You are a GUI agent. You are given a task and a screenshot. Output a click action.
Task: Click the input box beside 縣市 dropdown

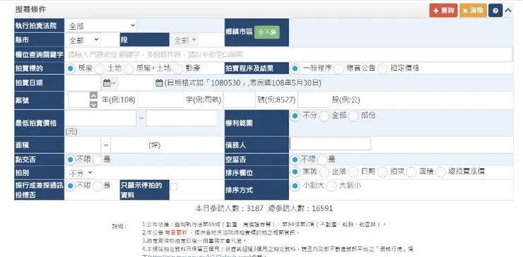click(x=110, y=40)
